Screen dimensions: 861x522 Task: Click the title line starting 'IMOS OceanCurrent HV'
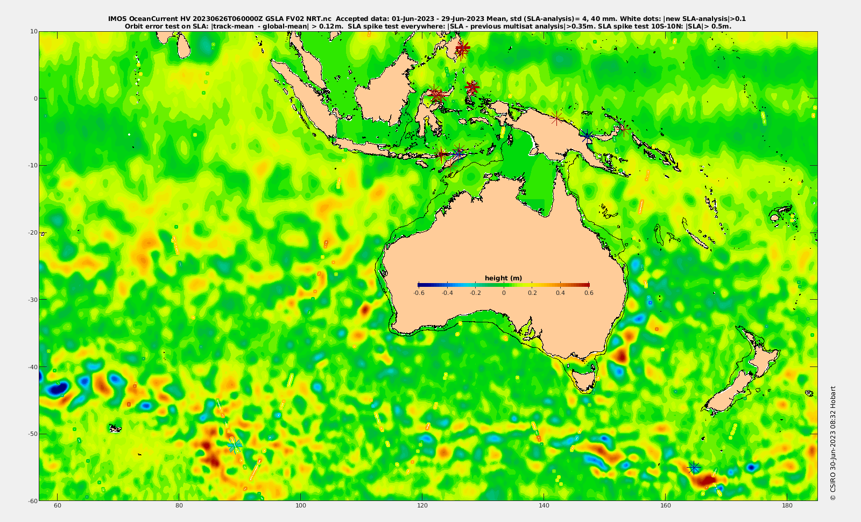[x=427, y=19]
